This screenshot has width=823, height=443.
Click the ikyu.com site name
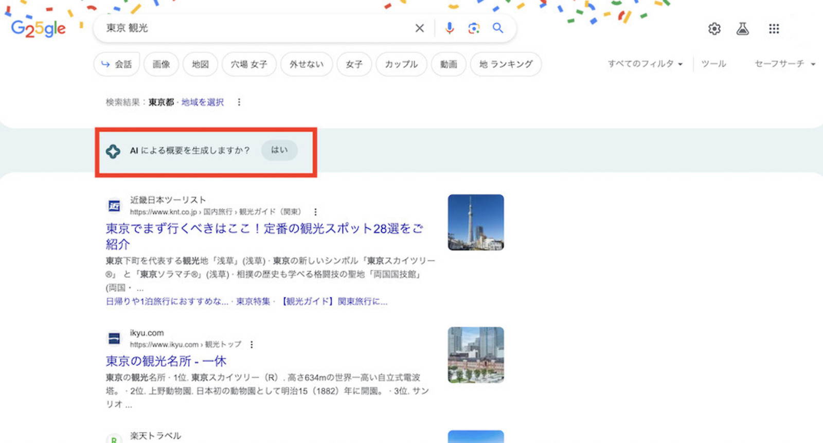click(147, 333)
